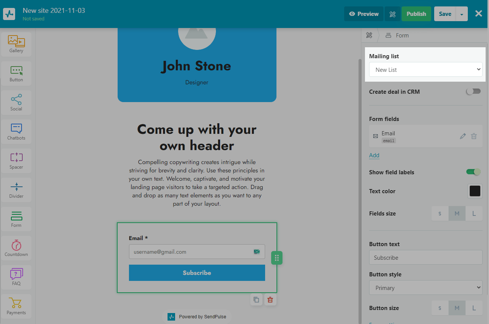Click the site name New site 2021-11-03
Viewport: 489px width, 324px height.
(54, 11)
